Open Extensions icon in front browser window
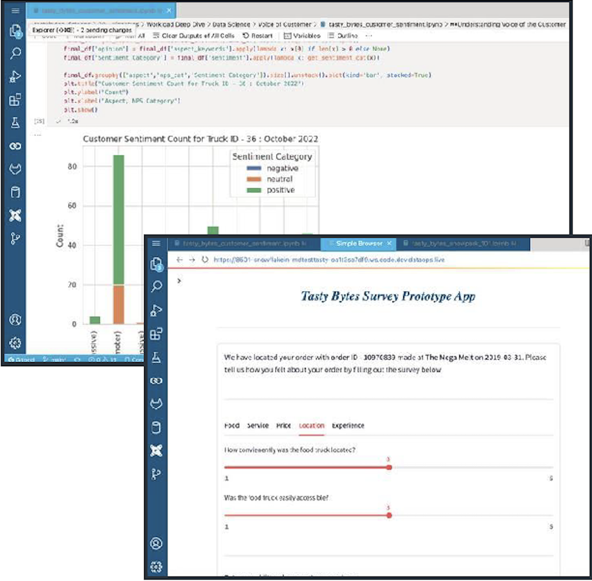 [x=156, y=333]
